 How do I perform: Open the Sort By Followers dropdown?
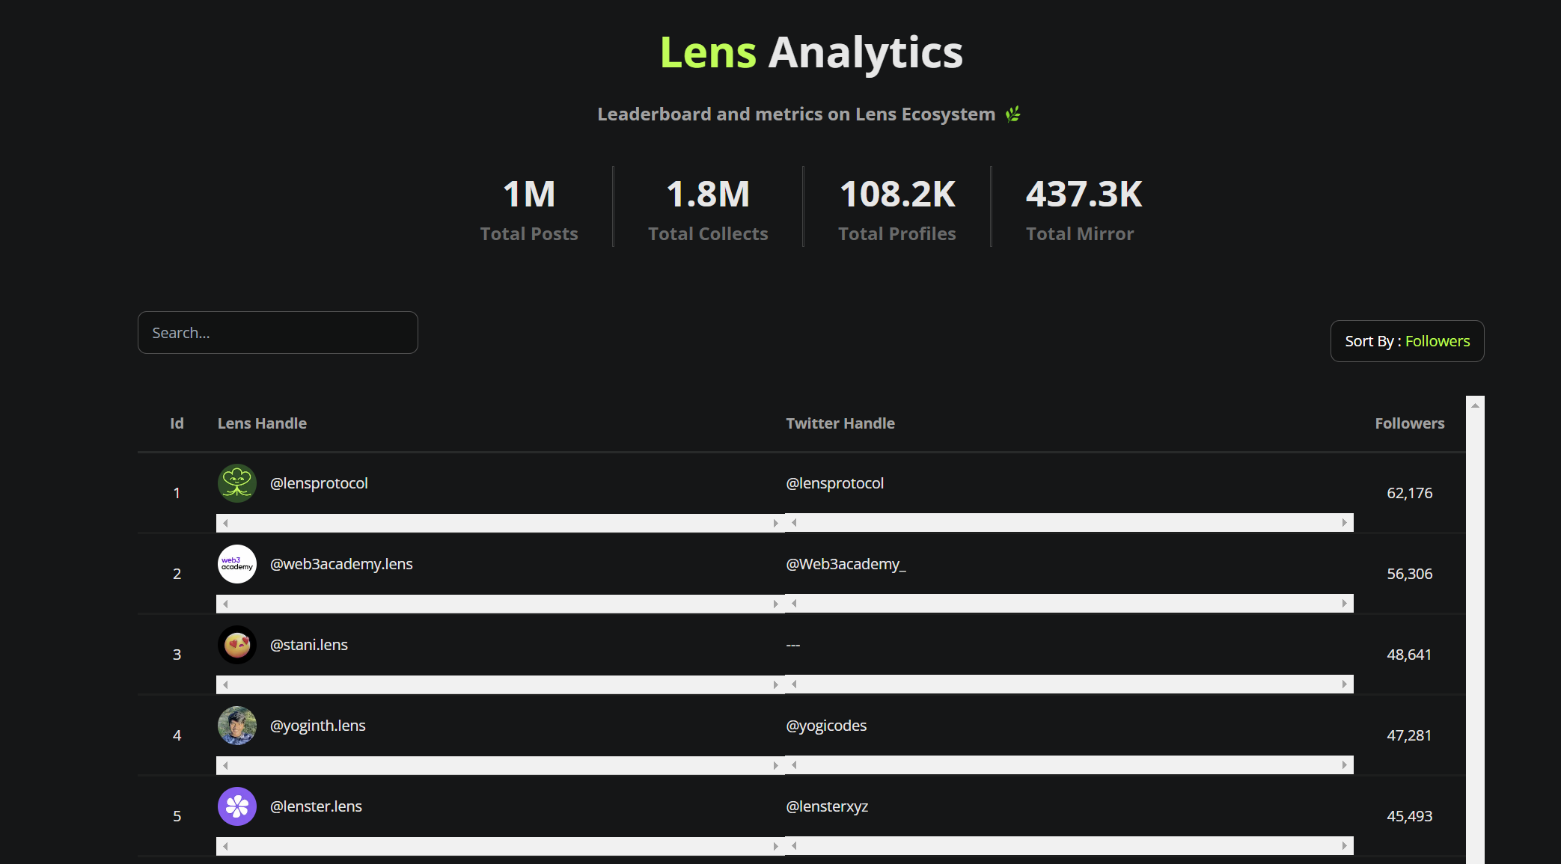1407,341
